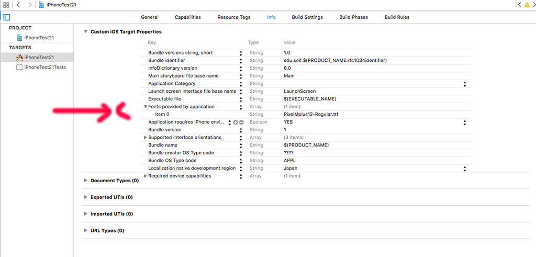Expand the URL Types section

point(85,231)
